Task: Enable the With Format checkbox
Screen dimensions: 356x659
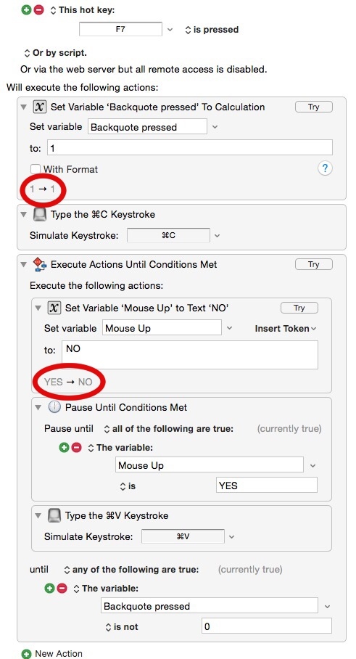Action: (x=36, y=169)
